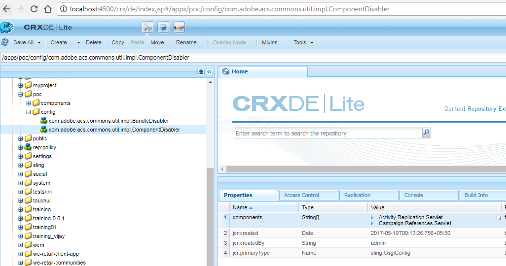Click the browser back arrow
This screenshot has height=266, width=506.
pos(6,9)
